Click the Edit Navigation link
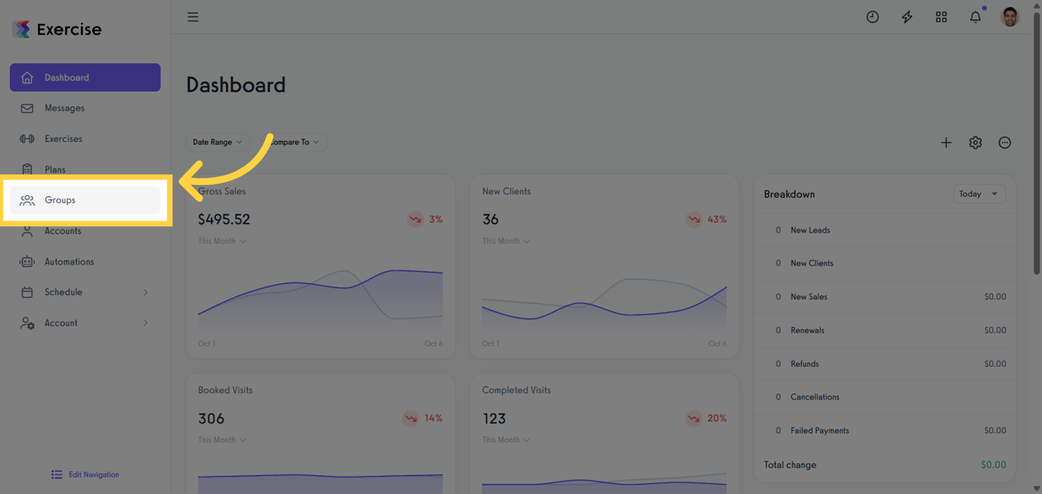The width and height of the screenshot is (1042, 494). pyautogui.click(x=85, y=474)
